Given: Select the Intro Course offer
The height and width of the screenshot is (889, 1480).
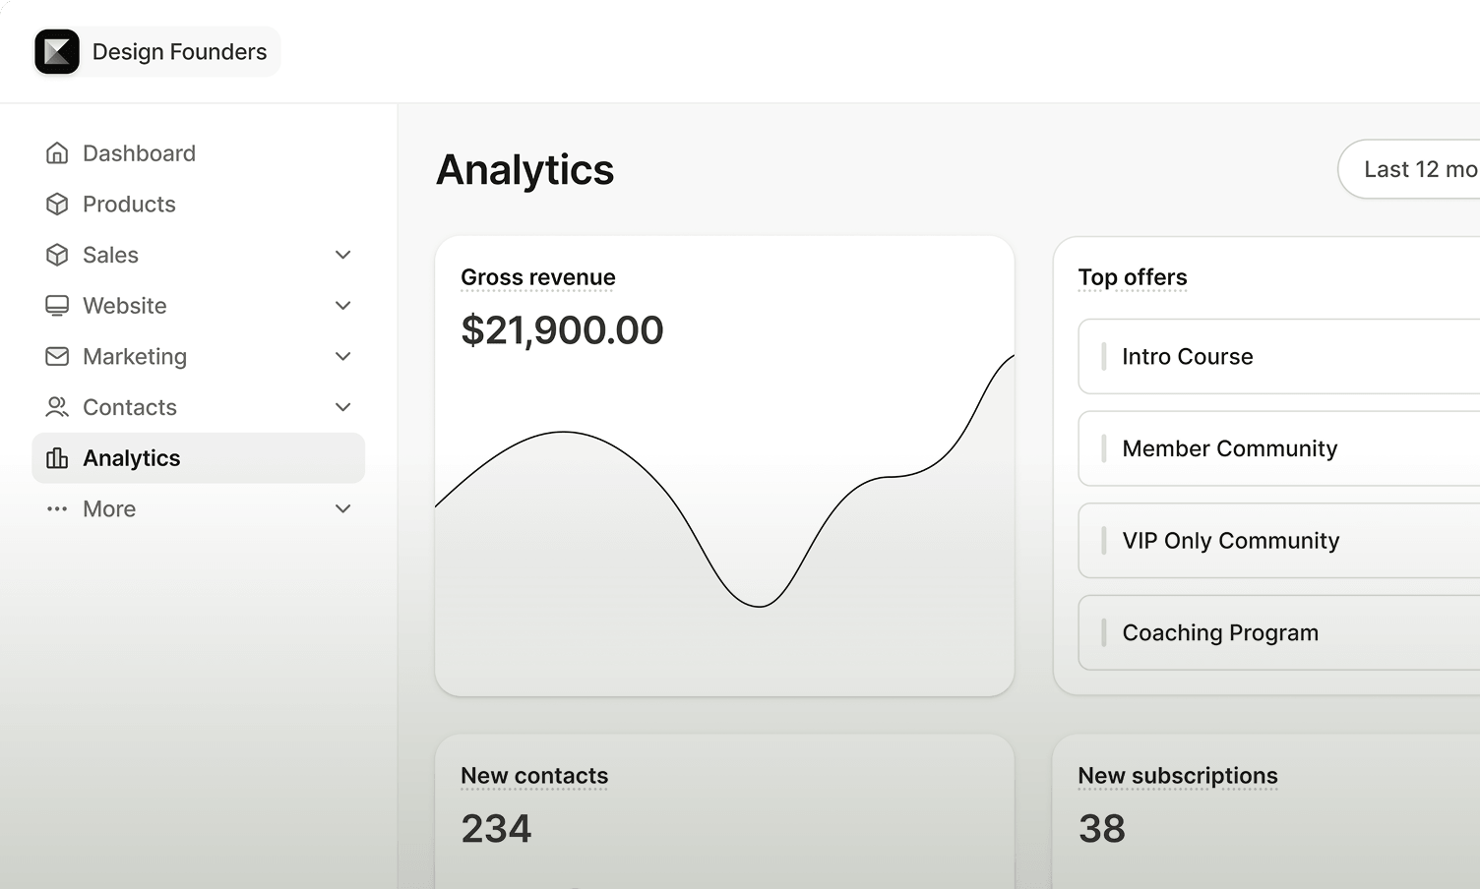Looking at the screenshot, I should coord(1279,356).
